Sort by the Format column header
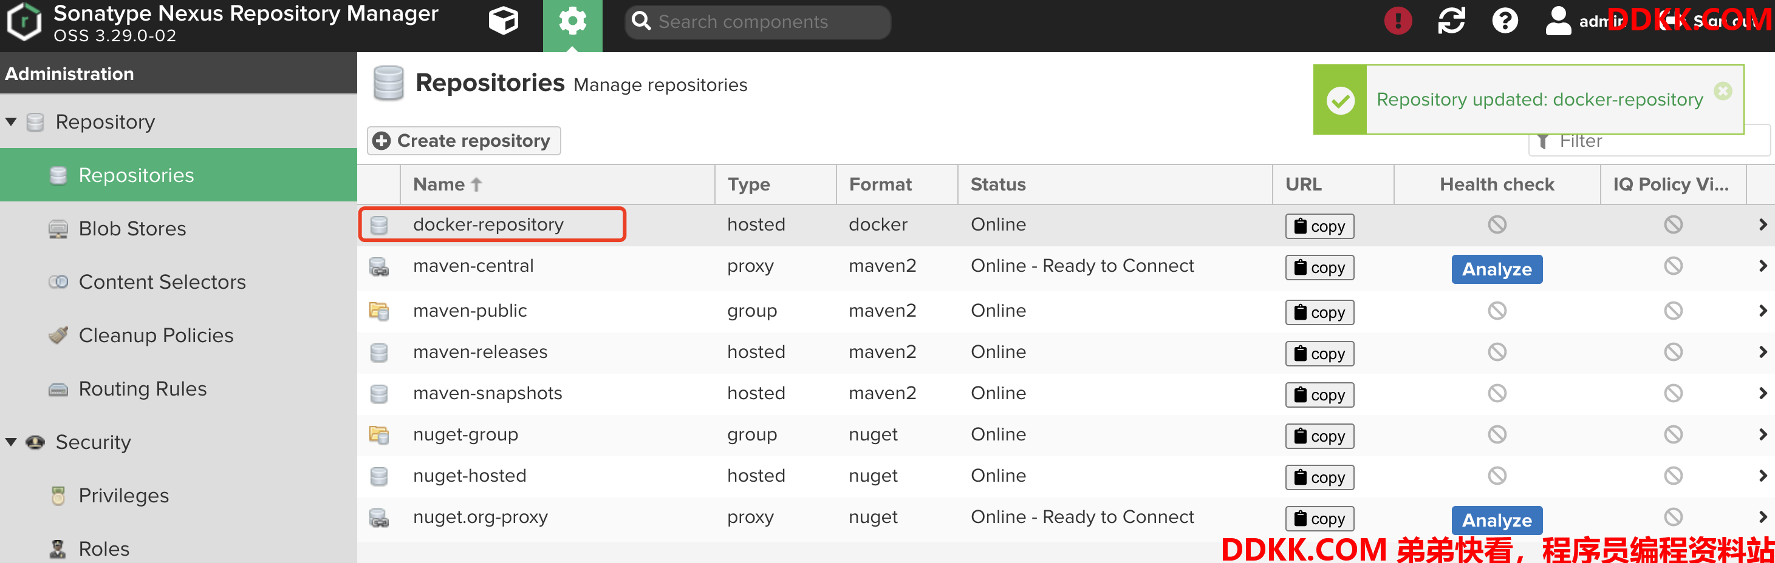Screen dimensions: 1775x563 [897, 184]
